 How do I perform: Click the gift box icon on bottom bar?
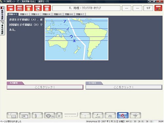[x=110, y=115]
